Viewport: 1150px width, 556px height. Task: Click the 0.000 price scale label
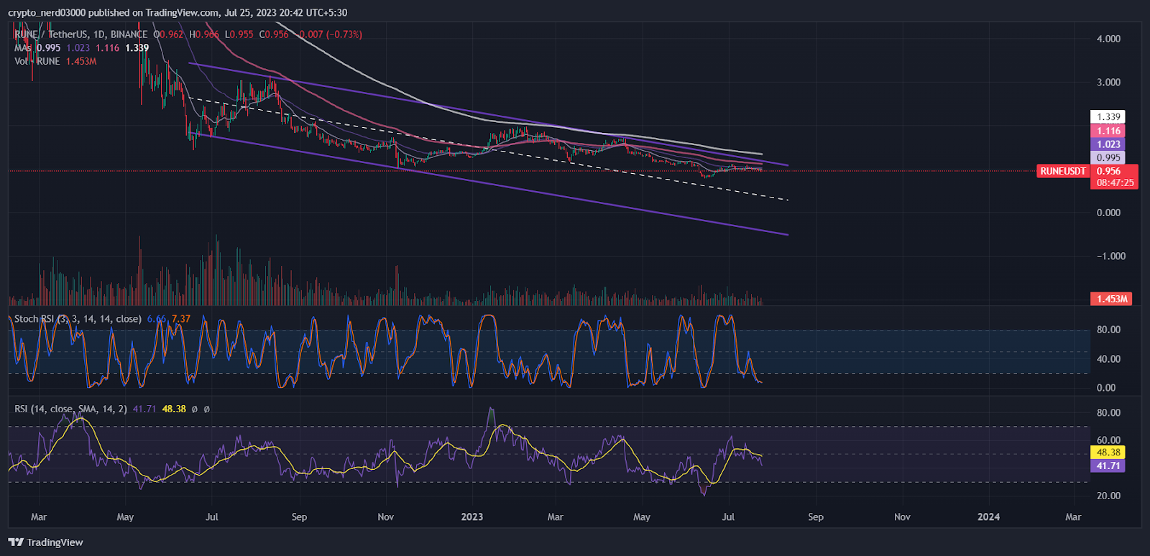1108,213
